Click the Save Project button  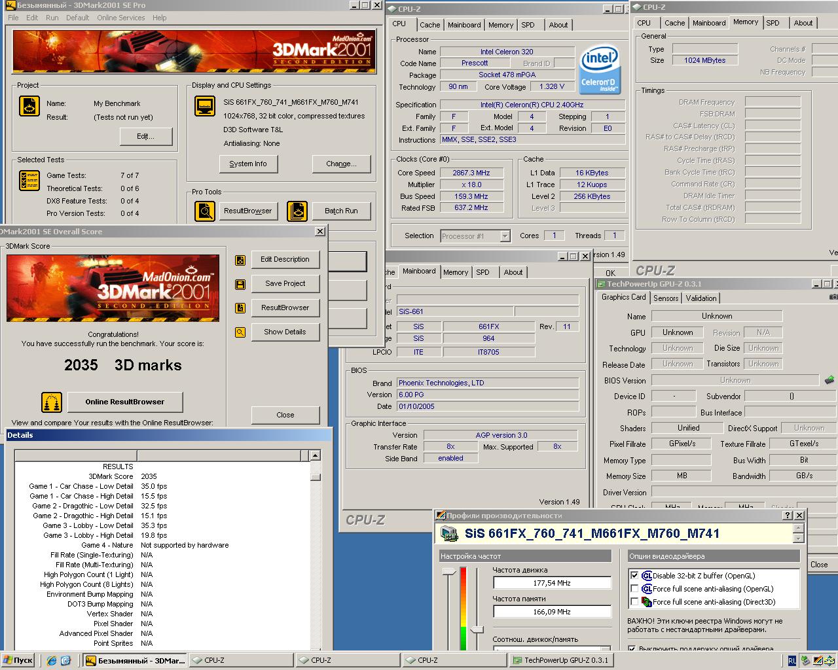click(285, 283)
